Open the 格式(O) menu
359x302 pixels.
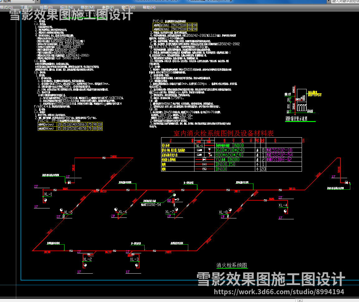pos(6,7)
